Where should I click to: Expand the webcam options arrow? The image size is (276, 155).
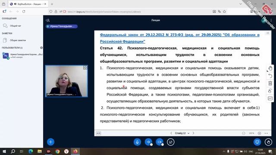163,145
